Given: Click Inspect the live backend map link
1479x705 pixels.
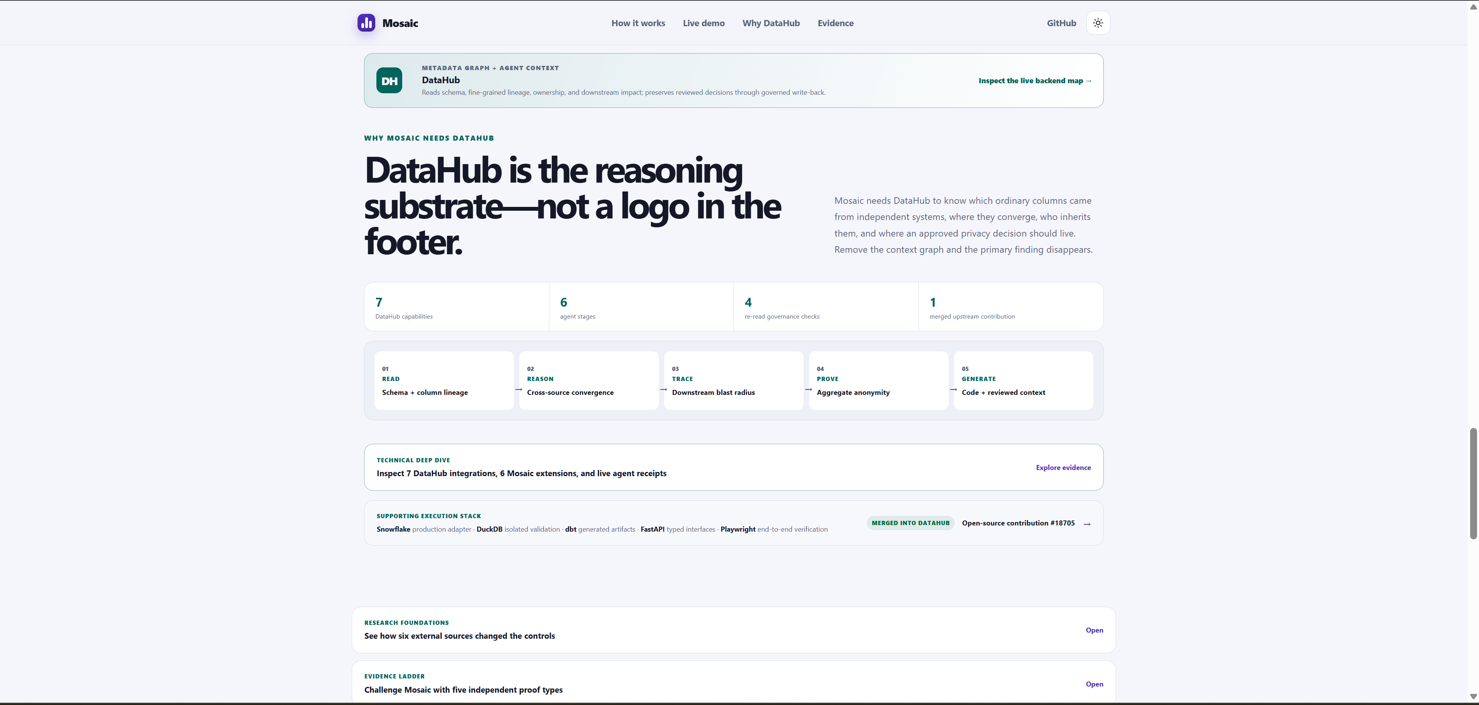Looking at the screenshot, I should [1035, 81].
